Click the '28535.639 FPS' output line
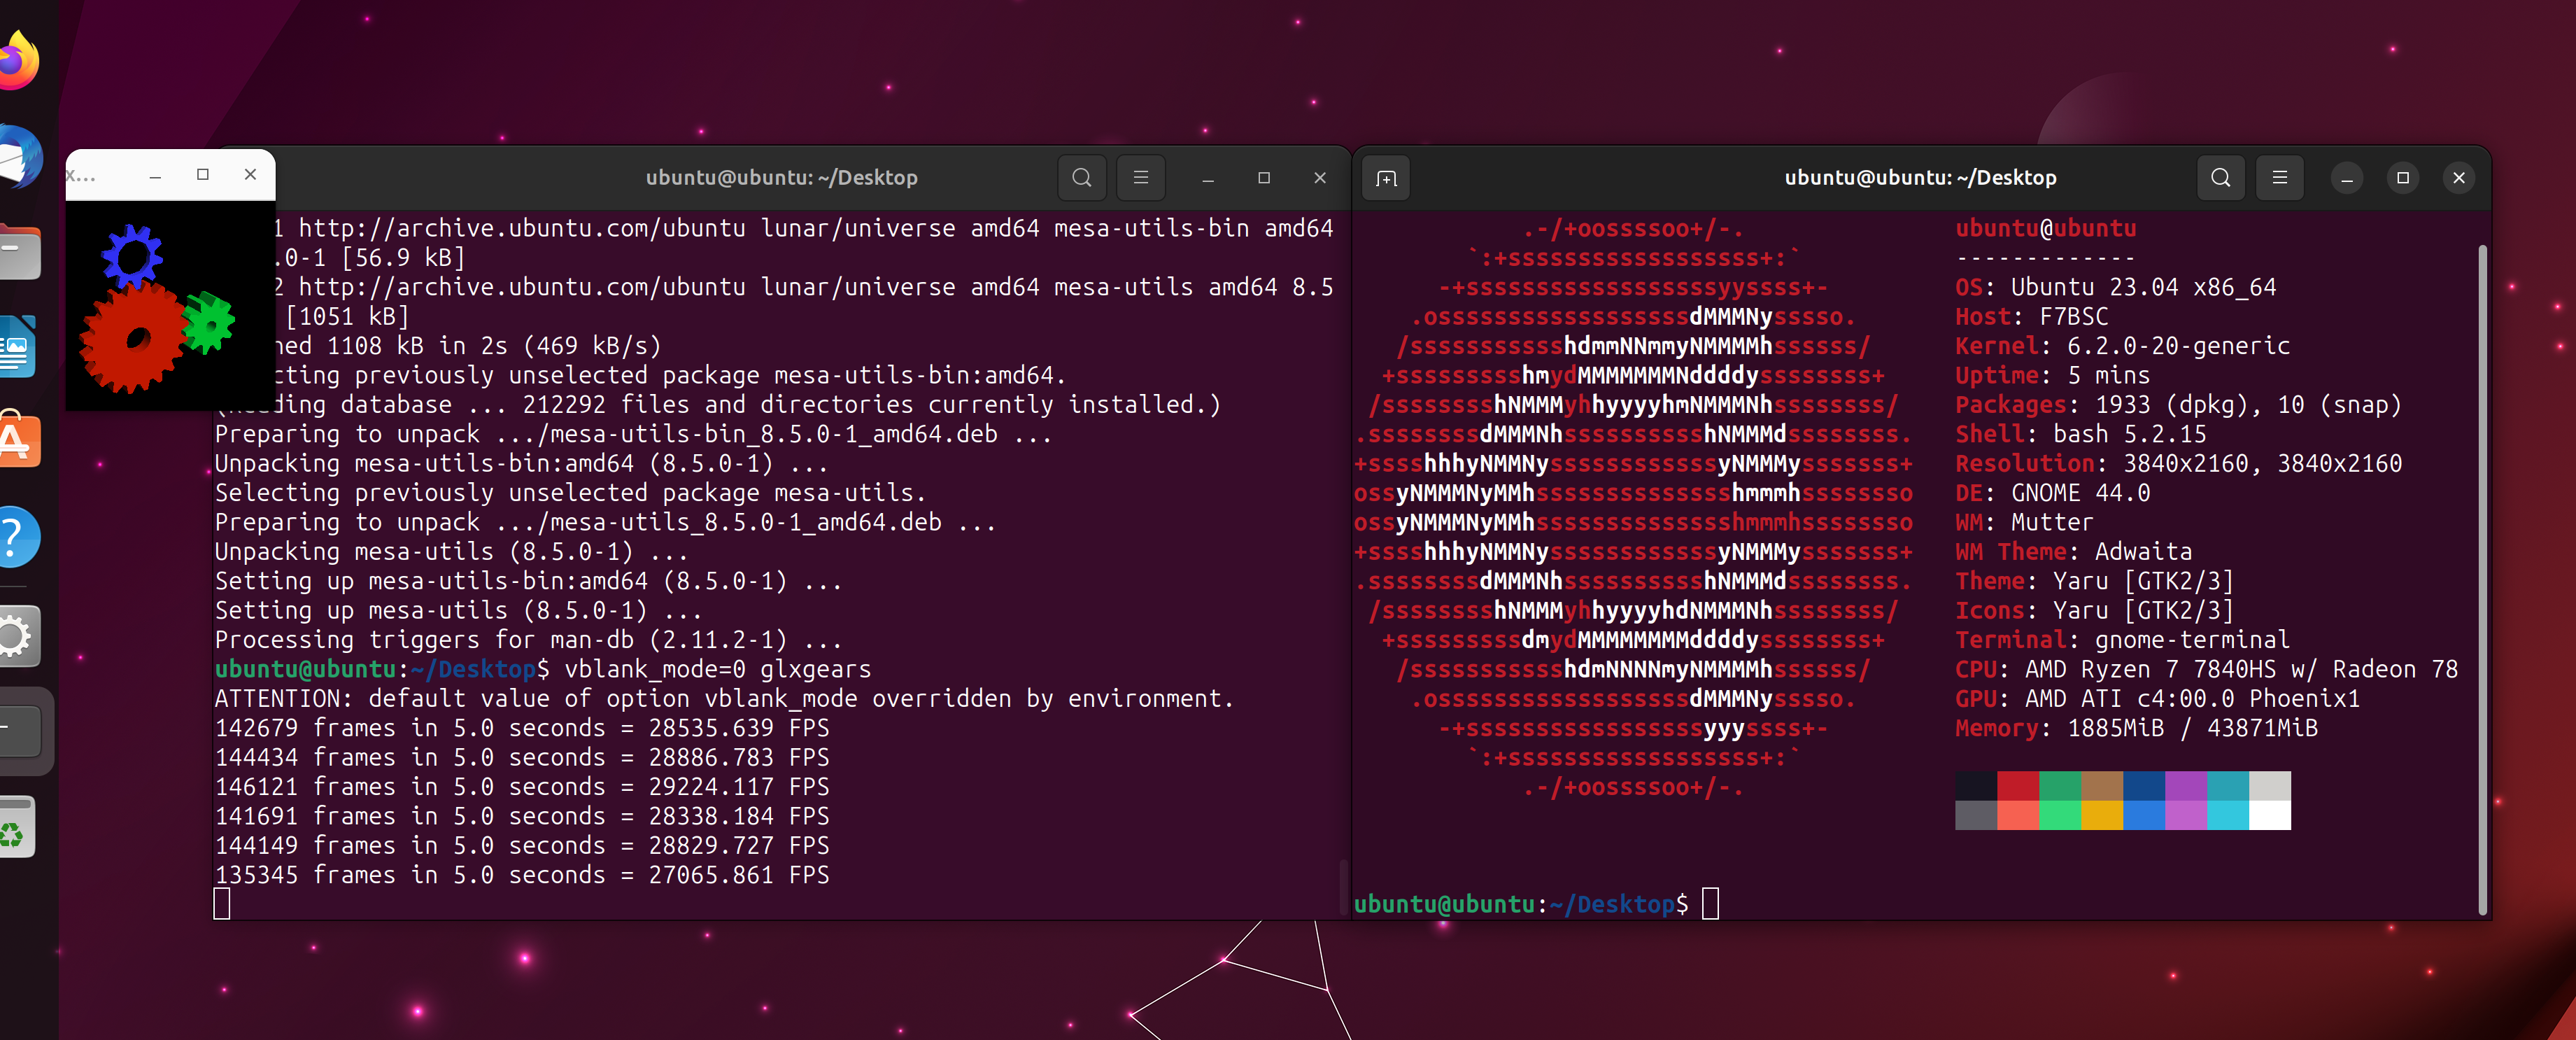The width and height of the screenshot is (2576, 1040). pyautogui.click(x=522, y=728)
